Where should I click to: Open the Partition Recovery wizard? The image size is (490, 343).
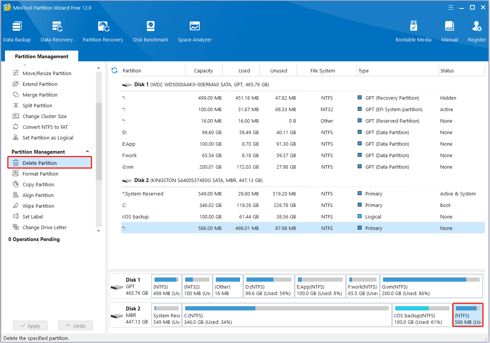click(103, 31)
